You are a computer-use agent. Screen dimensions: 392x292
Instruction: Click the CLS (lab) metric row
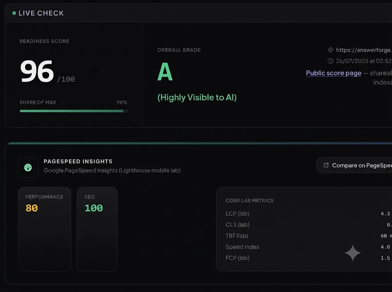tap(309, 225)
